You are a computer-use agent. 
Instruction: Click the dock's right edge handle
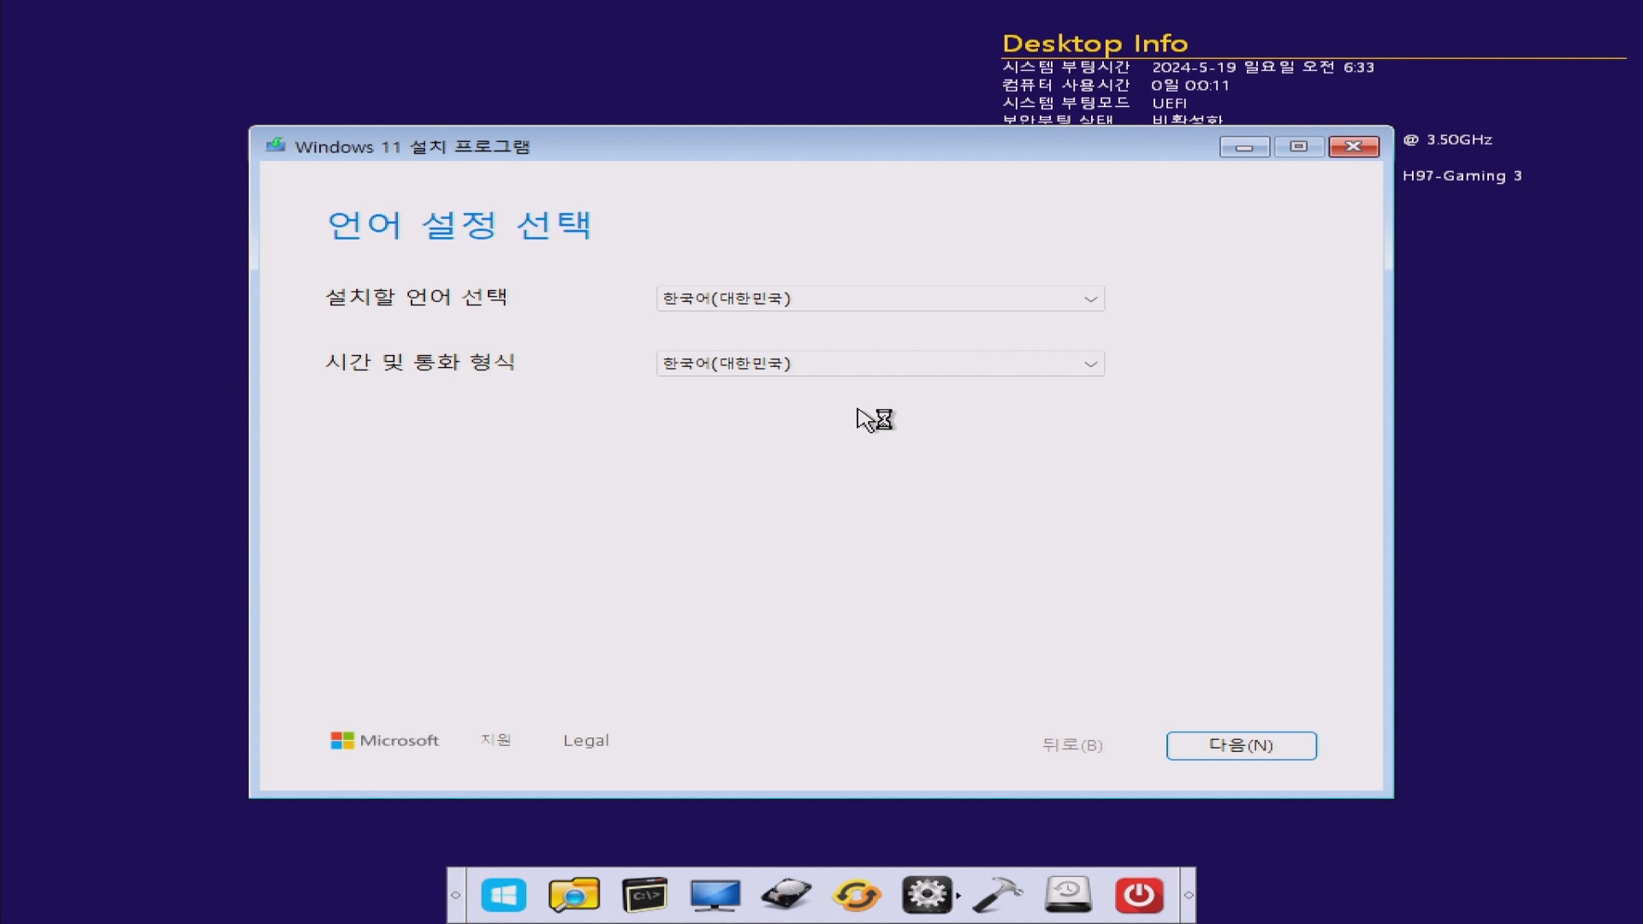pyautogui.click(x=1188, y=895)
